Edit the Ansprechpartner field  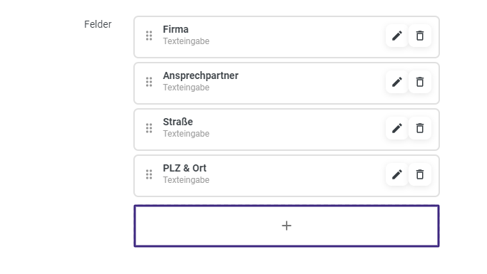point(397,82)
